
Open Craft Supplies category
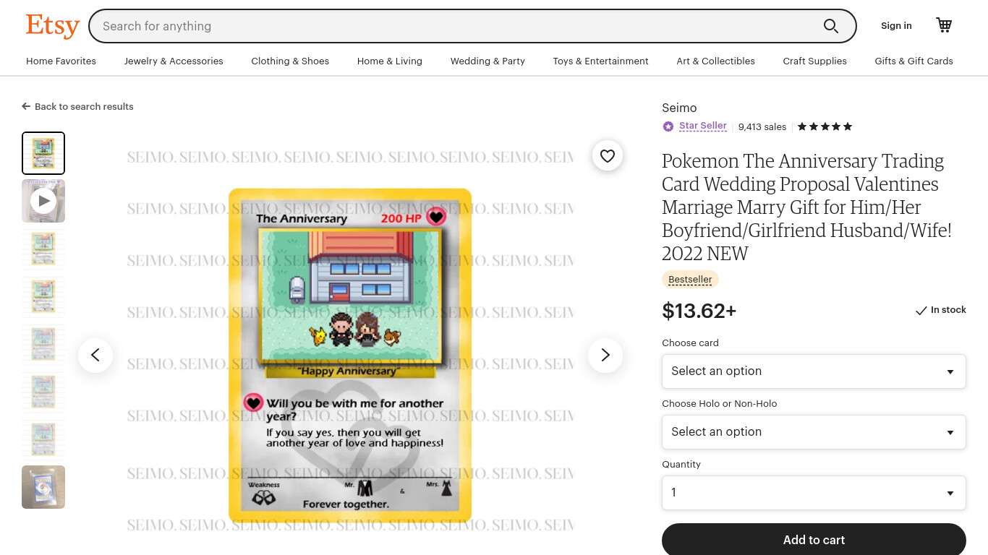click(x=814, y=61)
